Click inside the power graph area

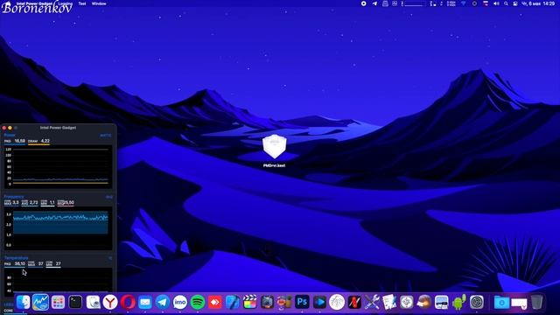click(x=59, y=167)
